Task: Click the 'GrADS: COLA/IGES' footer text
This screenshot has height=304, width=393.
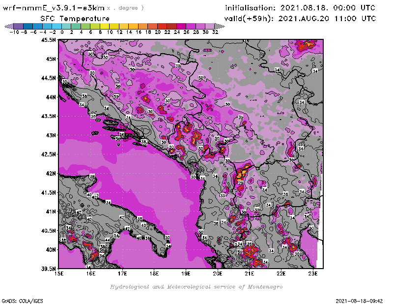Action: click(x=22, y=301)
